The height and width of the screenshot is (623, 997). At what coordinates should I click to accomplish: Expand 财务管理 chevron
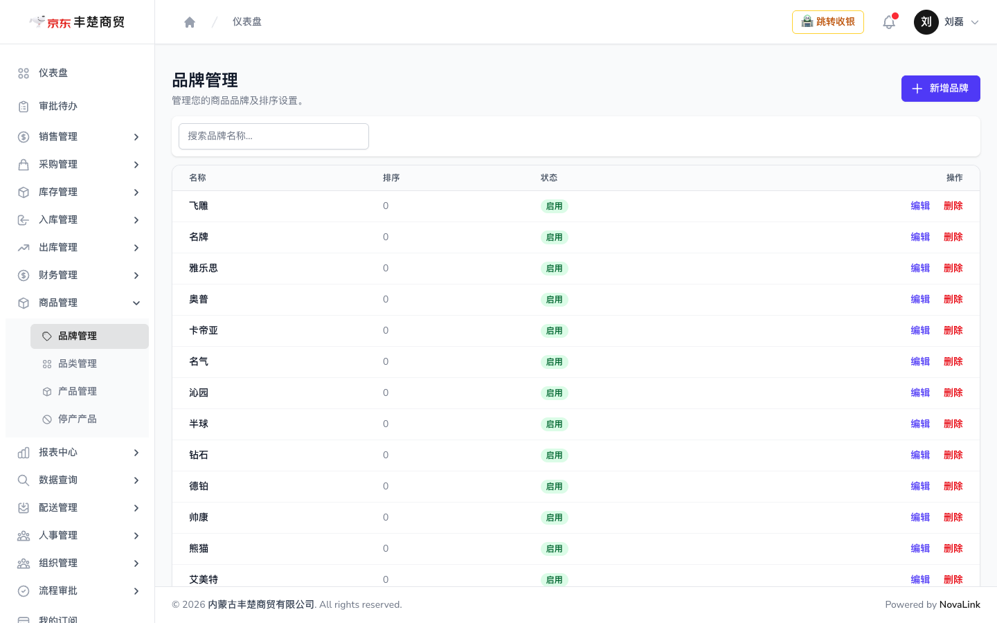136,276
